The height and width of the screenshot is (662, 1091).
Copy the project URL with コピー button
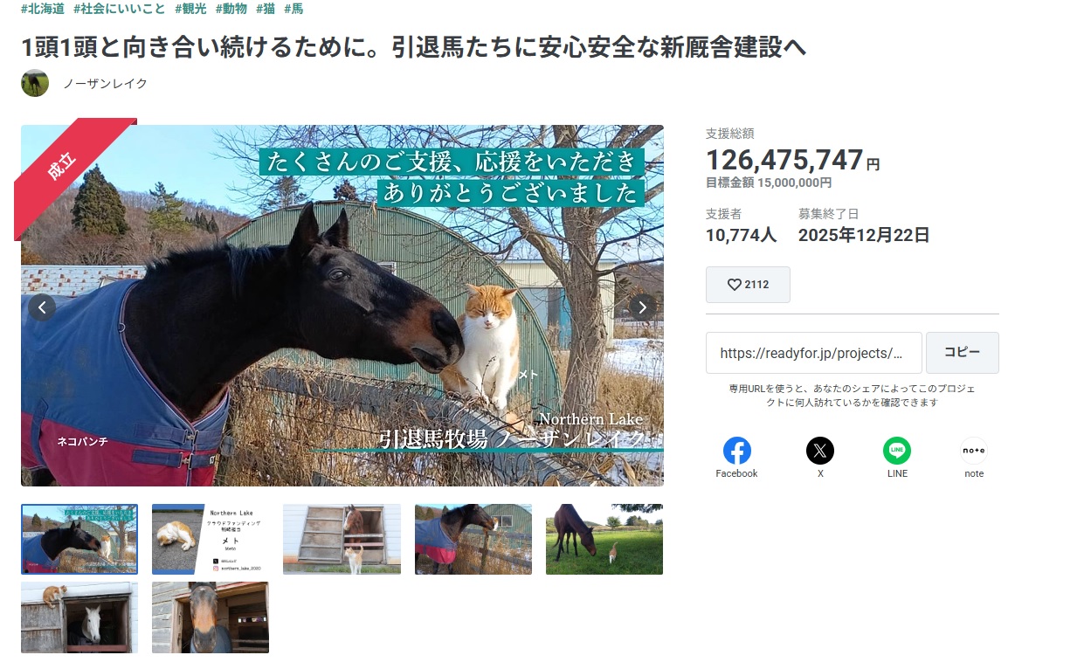pyautogui.click(x=963, y=353)
